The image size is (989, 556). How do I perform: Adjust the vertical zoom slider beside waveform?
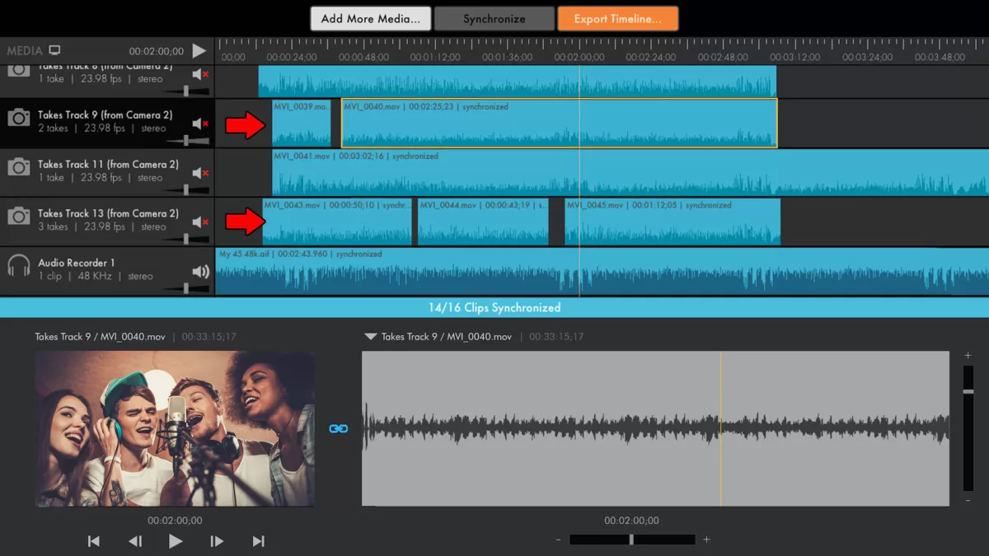tap(968, 428)
